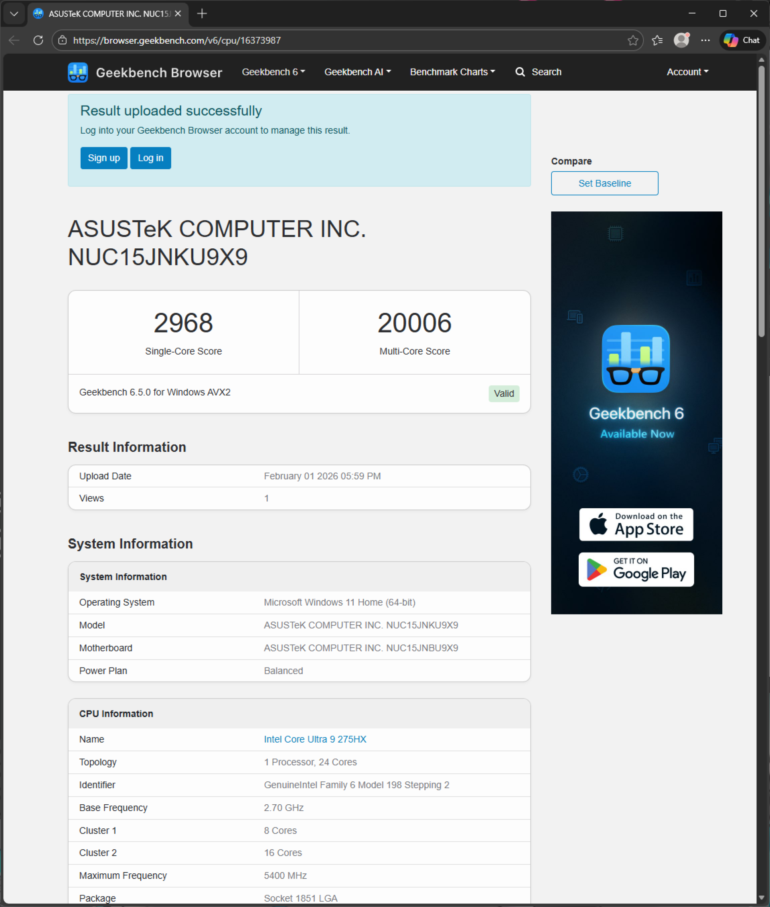The height and width of the screenshot is (907, 770).
Task: Open browser settings via ellipsis icon
Action: pyautogui.click(x=705, y=40)
